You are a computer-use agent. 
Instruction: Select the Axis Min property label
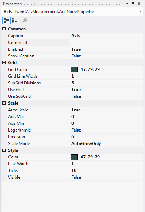point(16,123)
